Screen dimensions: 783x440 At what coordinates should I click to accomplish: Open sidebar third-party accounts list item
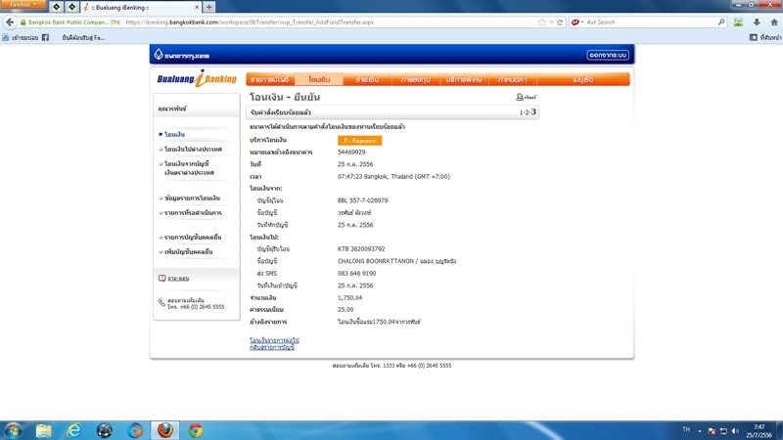point(193,237)
